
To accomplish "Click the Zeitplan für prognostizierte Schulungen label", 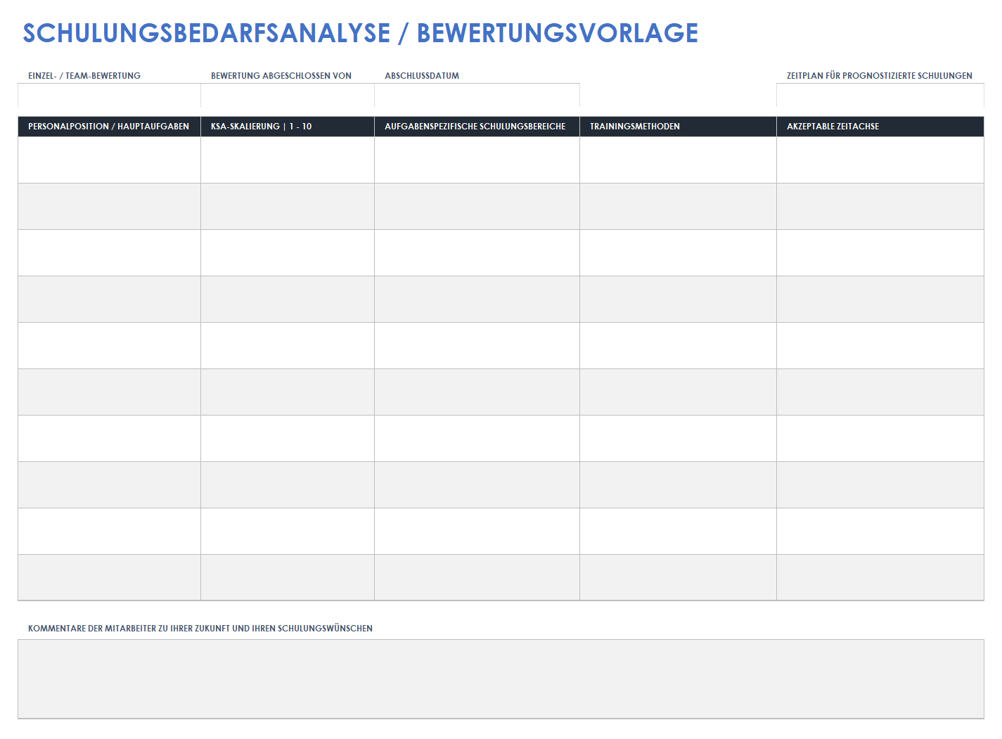I will tap(880, 76).
